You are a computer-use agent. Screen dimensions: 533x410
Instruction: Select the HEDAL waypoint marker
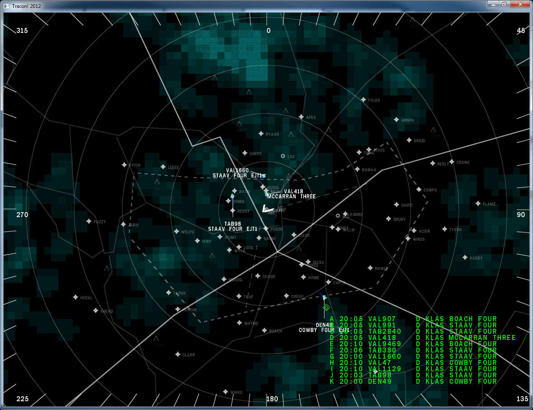75,297
